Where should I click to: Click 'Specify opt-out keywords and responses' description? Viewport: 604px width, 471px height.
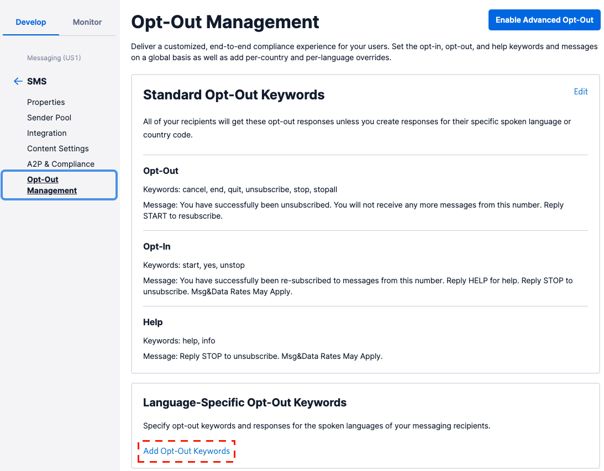point(317,426)
